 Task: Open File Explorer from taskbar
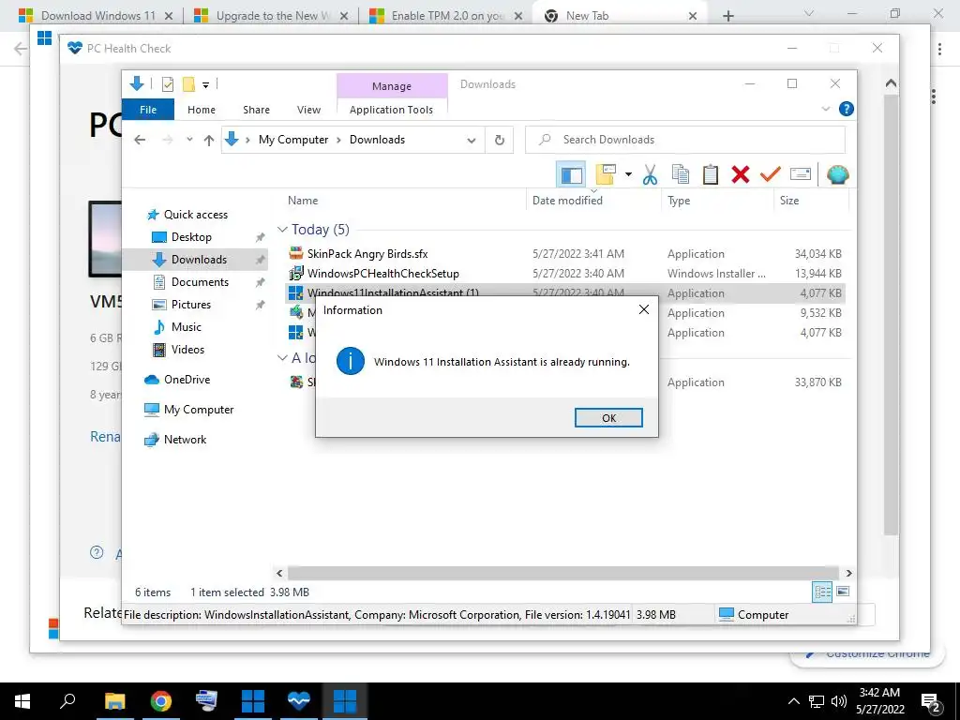(114, 701)
